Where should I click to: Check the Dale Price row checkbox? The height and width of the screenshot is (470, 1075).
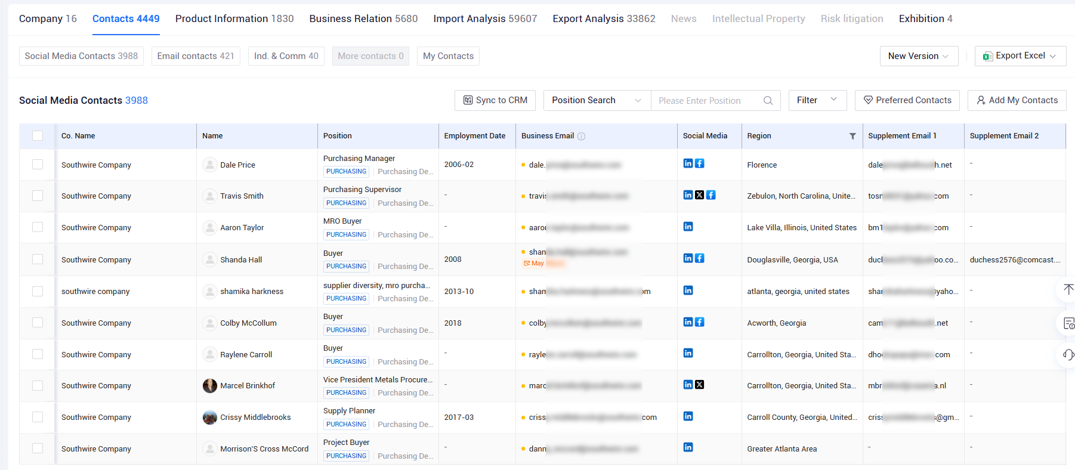point(38,165)
